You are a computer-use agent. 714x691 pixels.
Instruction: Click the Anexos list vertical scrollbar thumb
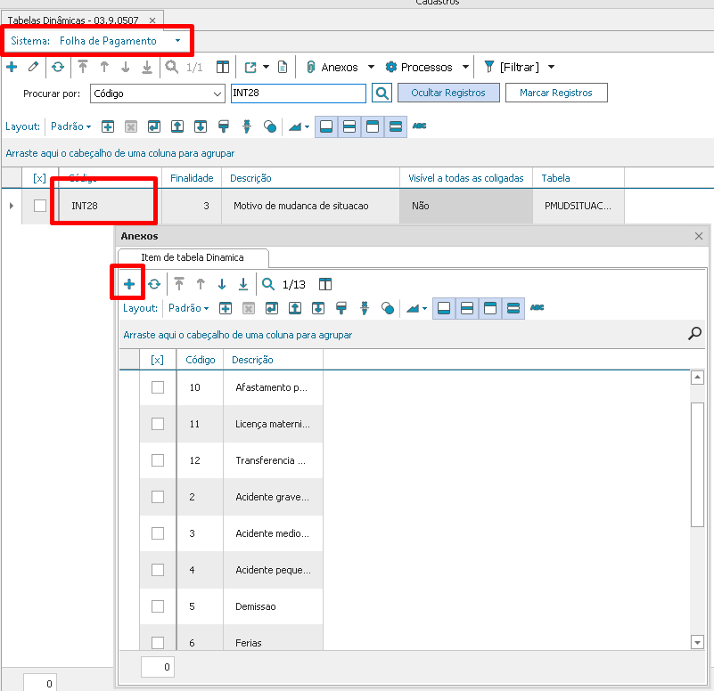click(x=697, y=464)
